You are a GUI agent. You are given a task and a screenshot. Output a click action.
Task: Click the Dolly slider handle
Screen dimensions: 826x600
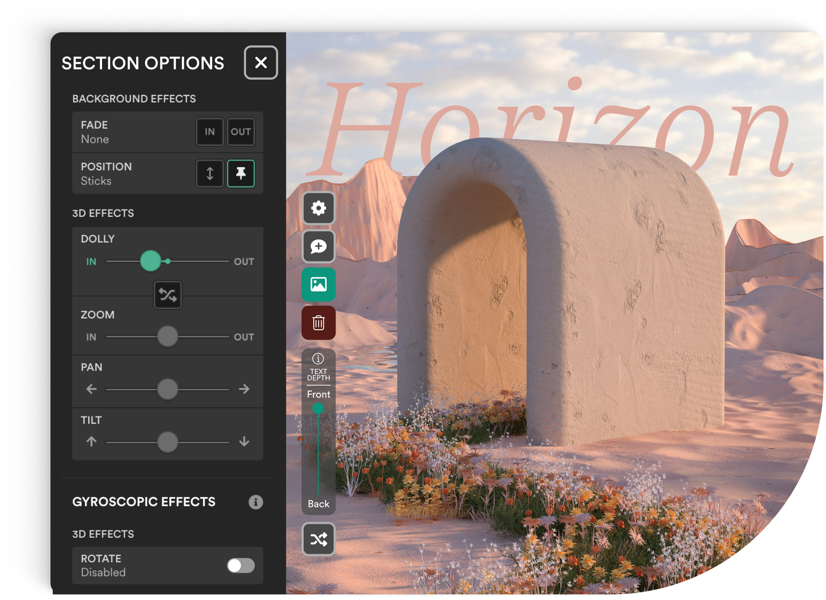(150, 261)
